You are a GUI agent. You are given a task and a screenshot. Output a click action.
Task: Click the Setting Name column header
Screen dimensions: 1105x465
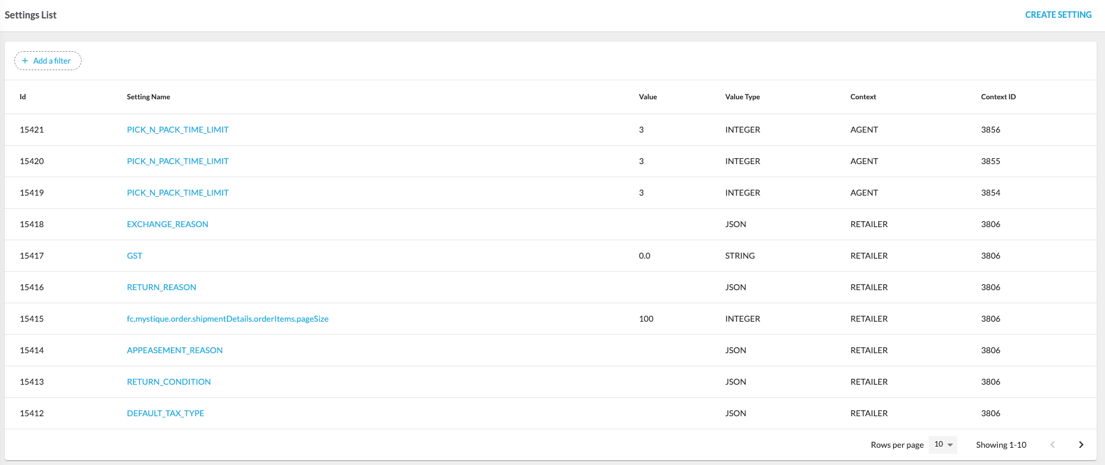148,97
